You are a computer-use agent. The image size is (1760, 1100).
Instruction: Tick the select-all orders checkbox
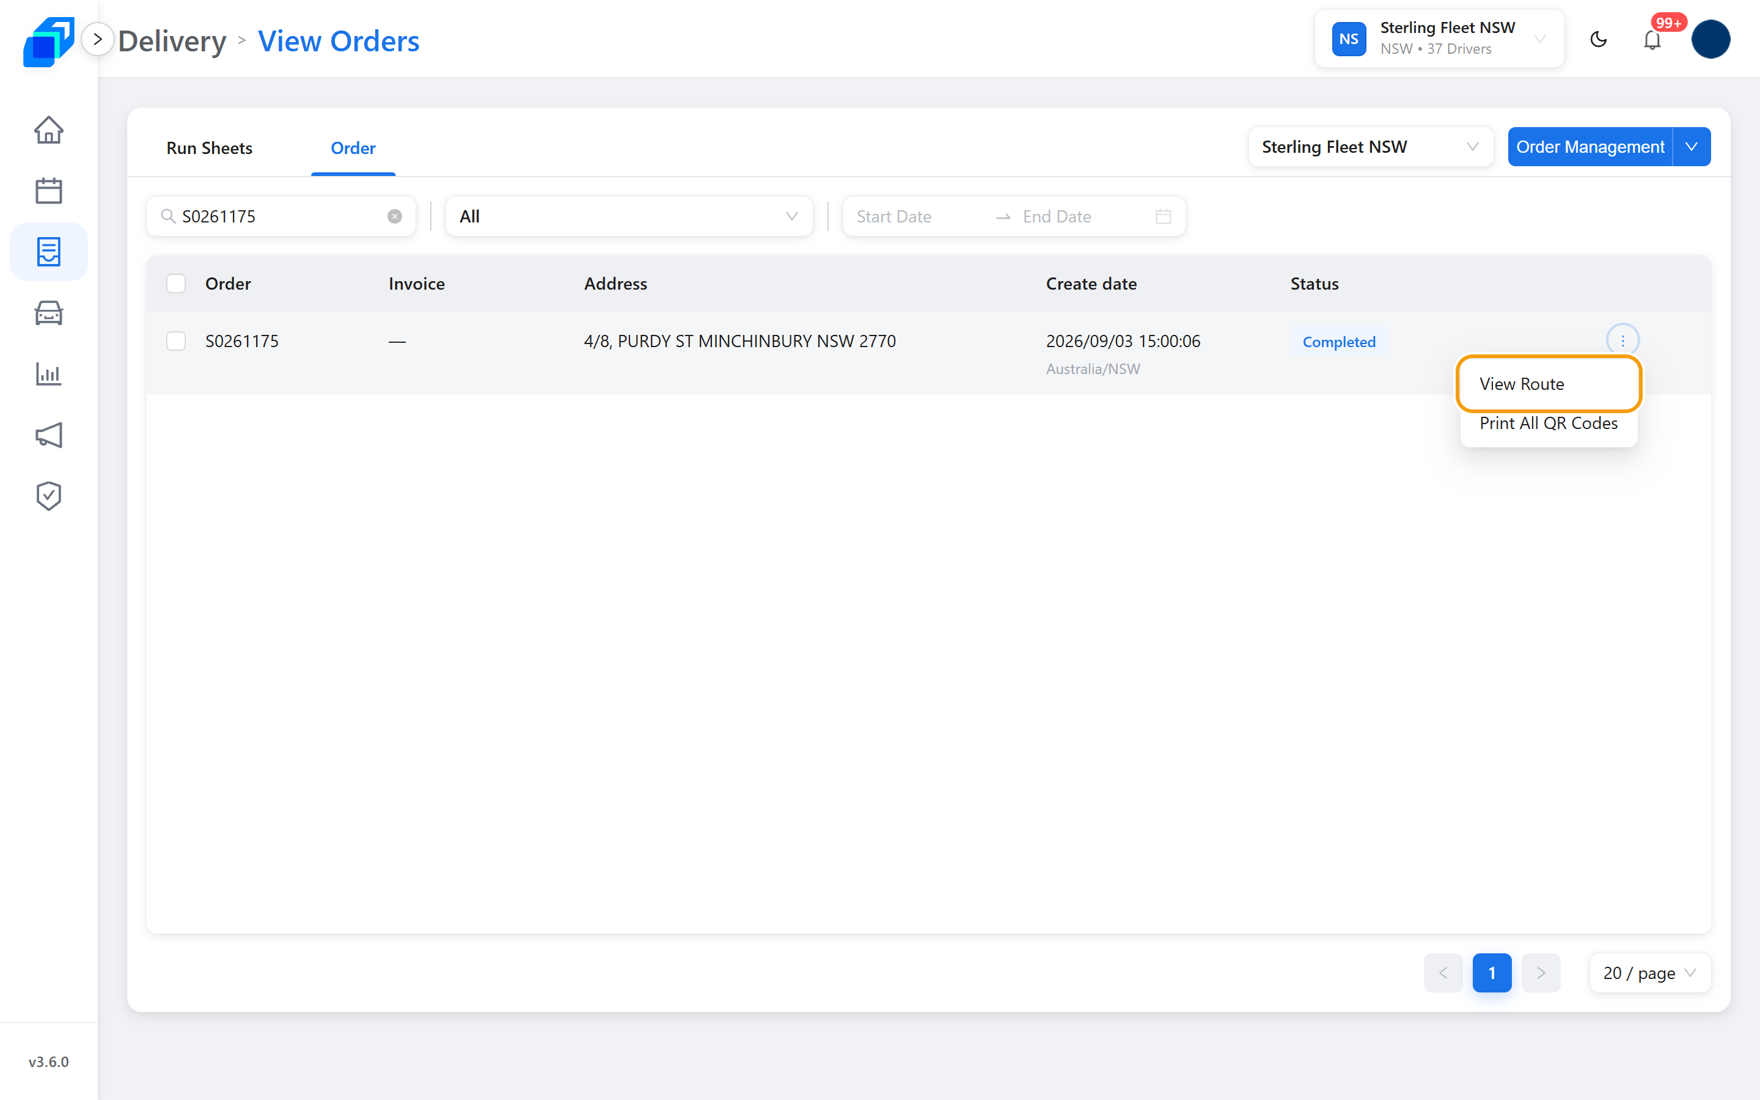pos(176,284)
